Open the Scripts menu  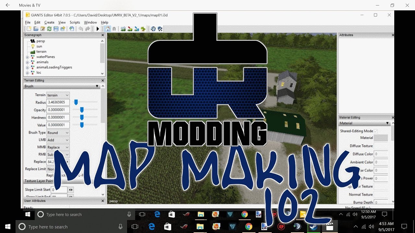coord(75,22)
